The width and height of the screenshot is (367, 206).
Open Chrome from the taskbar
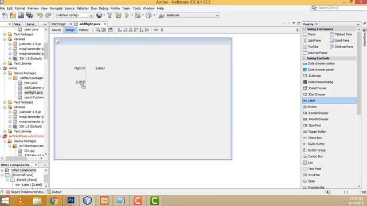pos(53,201)
